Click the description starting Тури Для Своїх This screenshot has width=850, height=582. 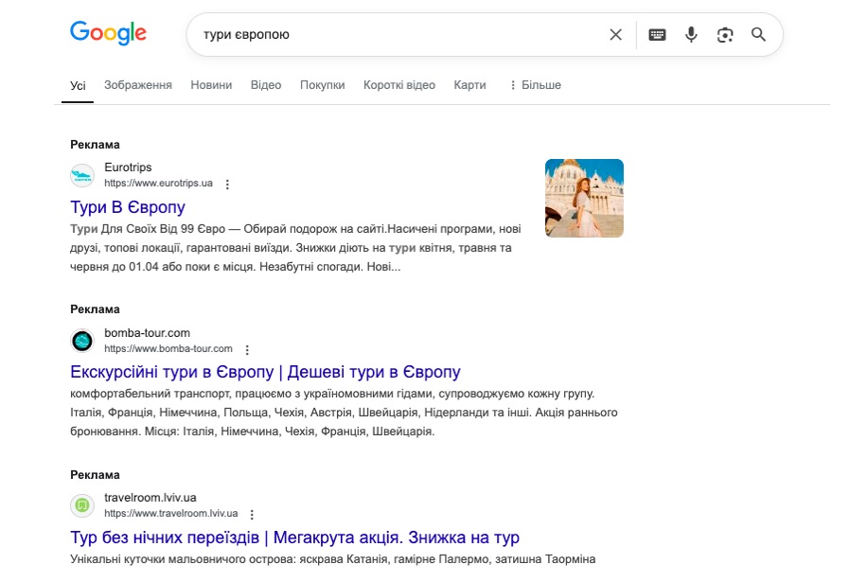pyautogui.click(x=295, y=248)
